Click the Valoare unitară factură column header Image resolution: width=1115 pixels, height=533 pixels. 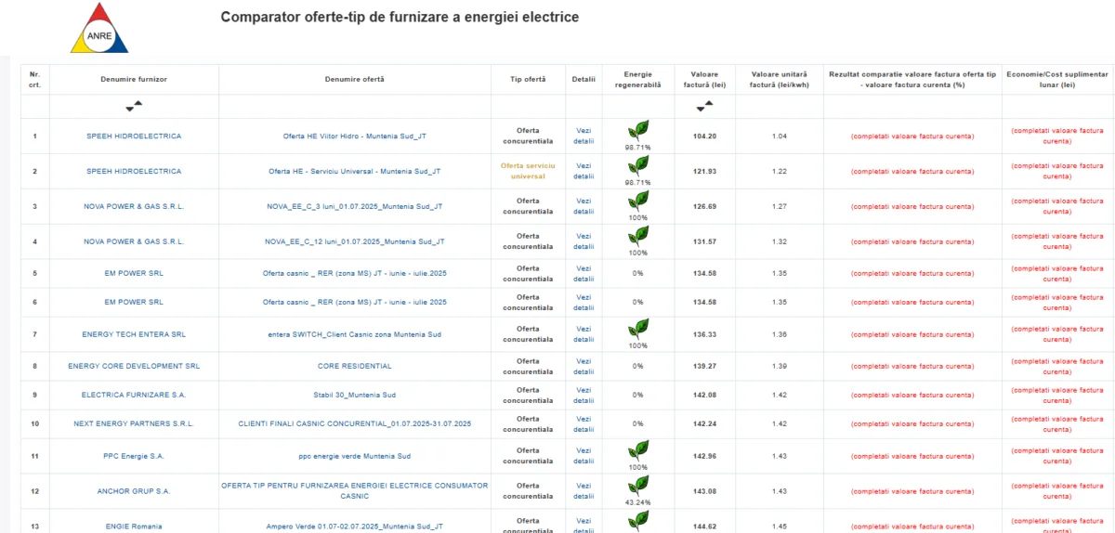pyautogui.click(x=779, y=79)
